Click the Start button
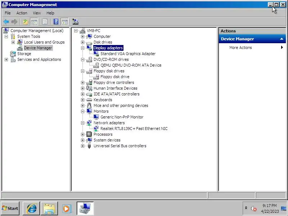This screenshot has width=288, height=216. pyautogui.click(x=10, y=208)
